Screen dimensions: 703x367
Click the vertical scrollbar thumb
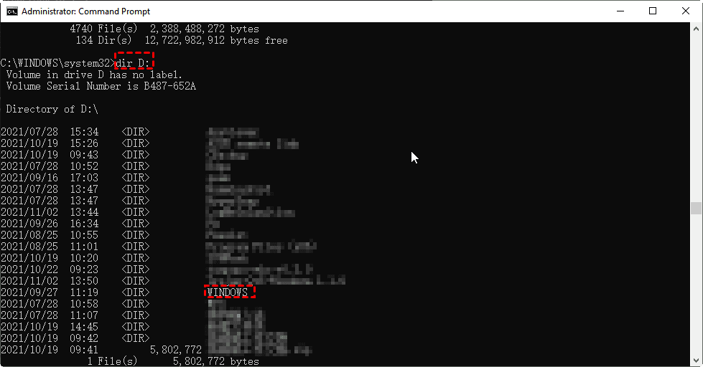tap(696, 209)
